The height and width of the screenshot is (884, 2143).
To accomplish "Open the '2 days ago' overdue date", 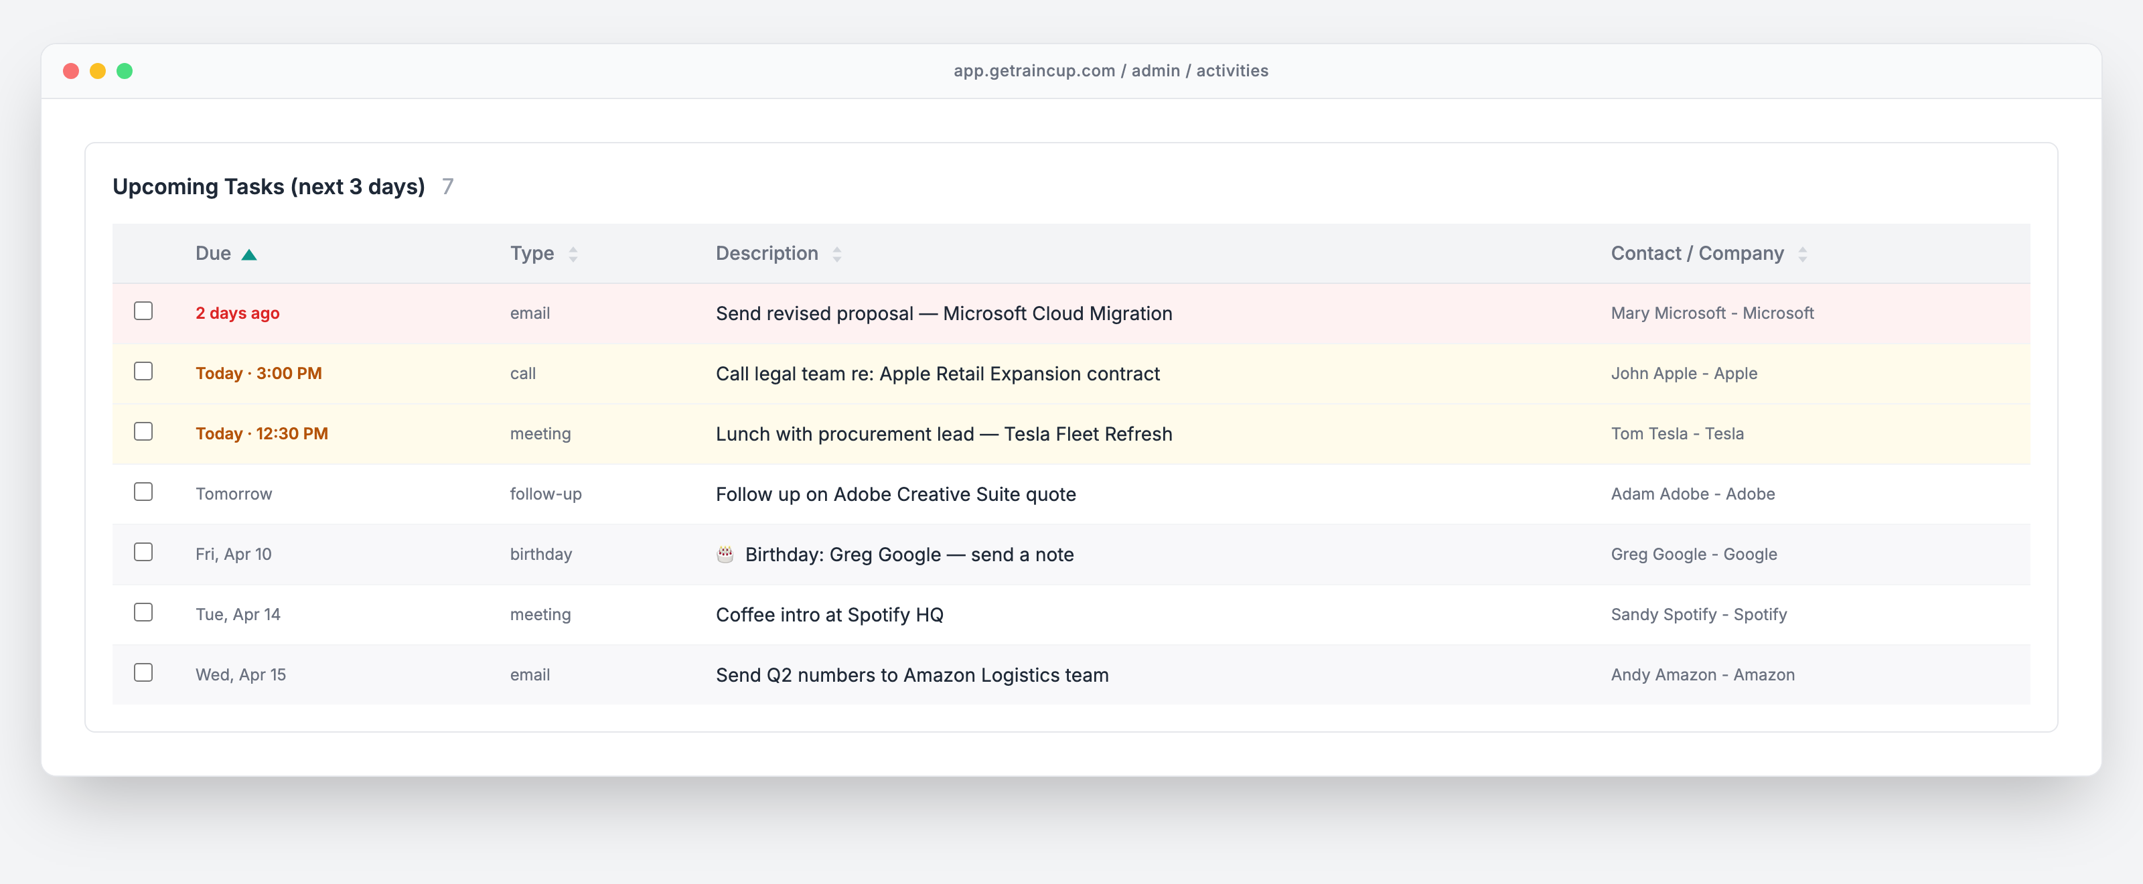I will pos(237,313).
